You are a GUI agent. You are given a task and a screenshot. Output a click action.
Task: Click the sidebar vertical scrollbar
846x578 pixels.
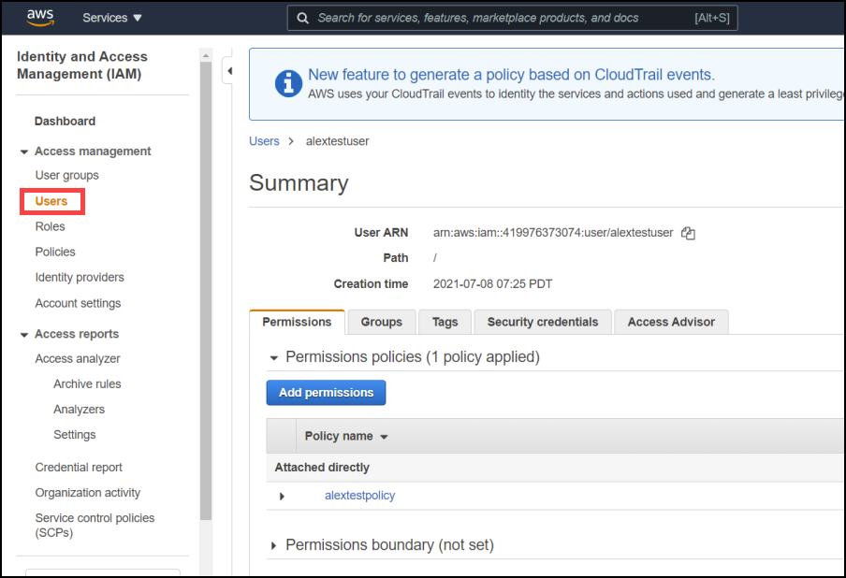pyautogui.click(x=206, y=291)
